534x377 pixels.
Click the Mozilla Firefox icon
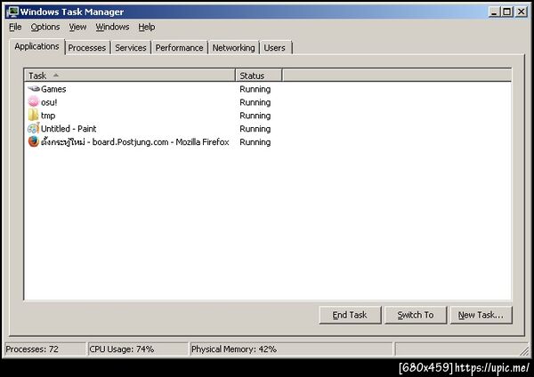[x=34, y=141]
